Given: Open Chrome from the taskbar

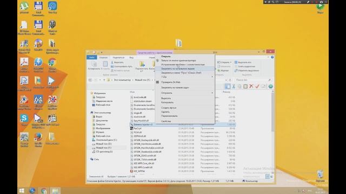Looking at the screenshot, I should pos(44,190).
